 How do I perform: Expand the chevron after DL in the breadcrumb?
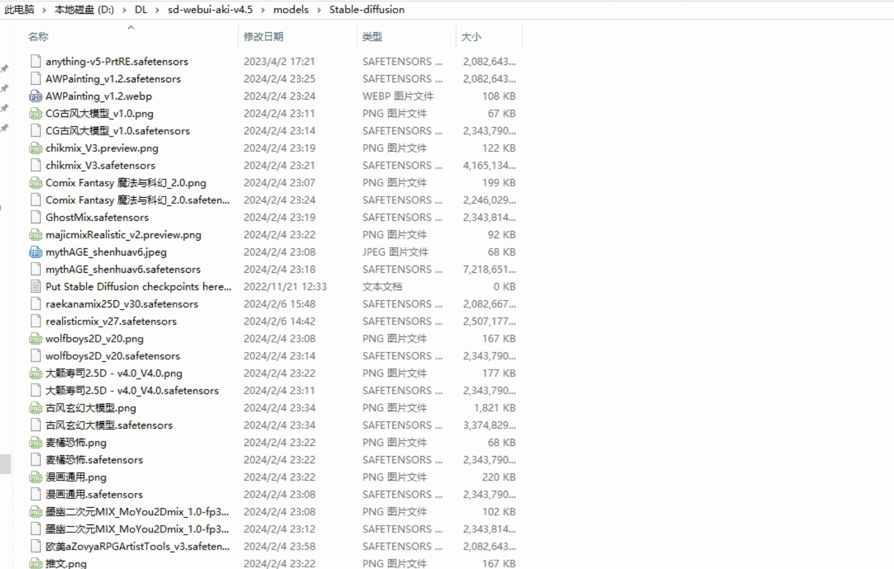(157, 10)
